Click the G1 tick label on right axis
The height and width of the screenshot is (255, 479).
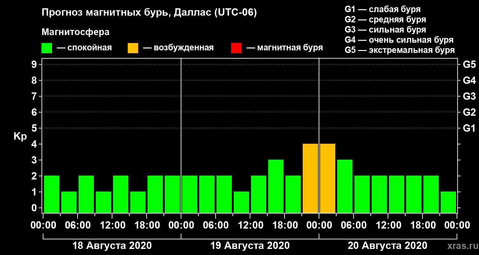pos(469,128)
